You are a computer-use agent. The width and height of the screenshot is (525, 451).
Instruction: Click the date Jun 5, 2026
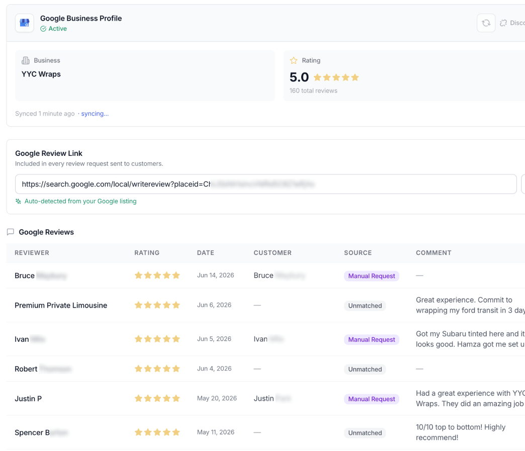point(214,339)
